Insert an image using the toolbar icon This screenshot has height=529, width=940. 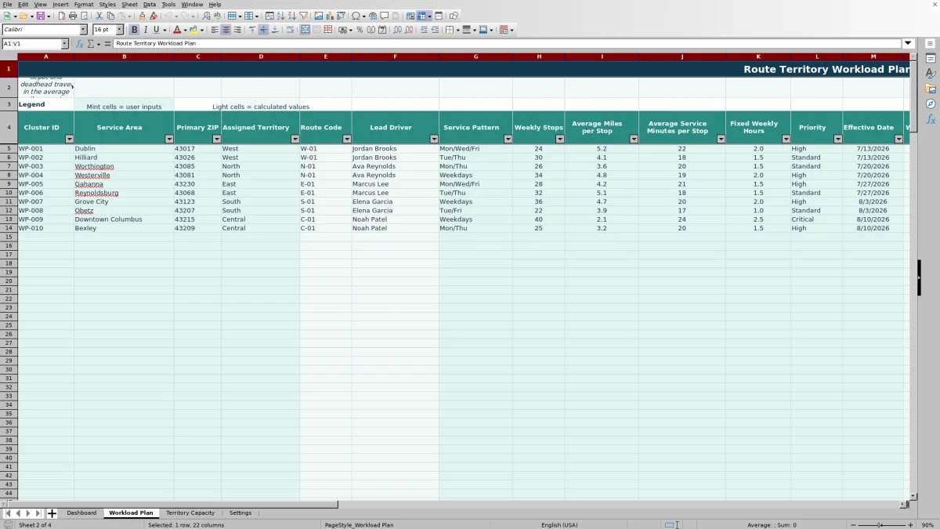[318, 16]
